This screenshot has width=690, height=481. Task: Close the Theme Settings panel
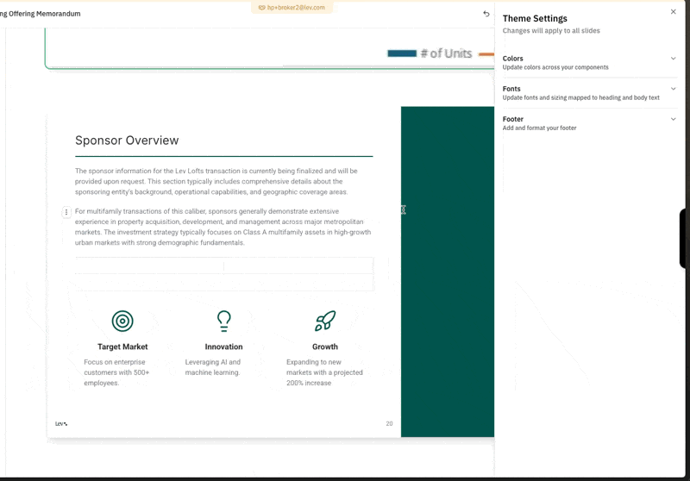click(674, 12)
